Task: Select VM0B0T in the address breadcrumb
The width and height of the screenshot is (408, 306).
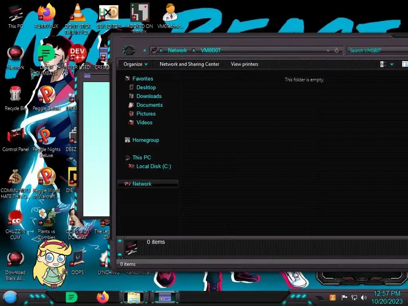Action: (210, 50)
